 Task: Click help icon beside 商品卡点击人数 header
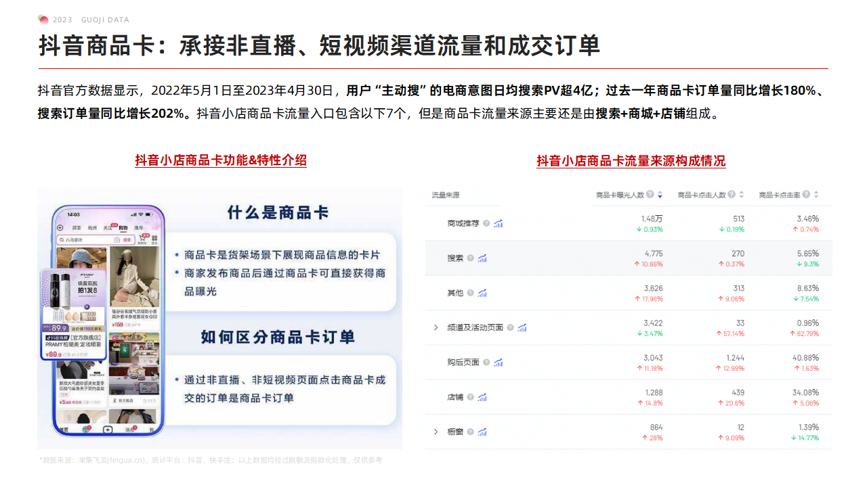(x=732, y=195)
